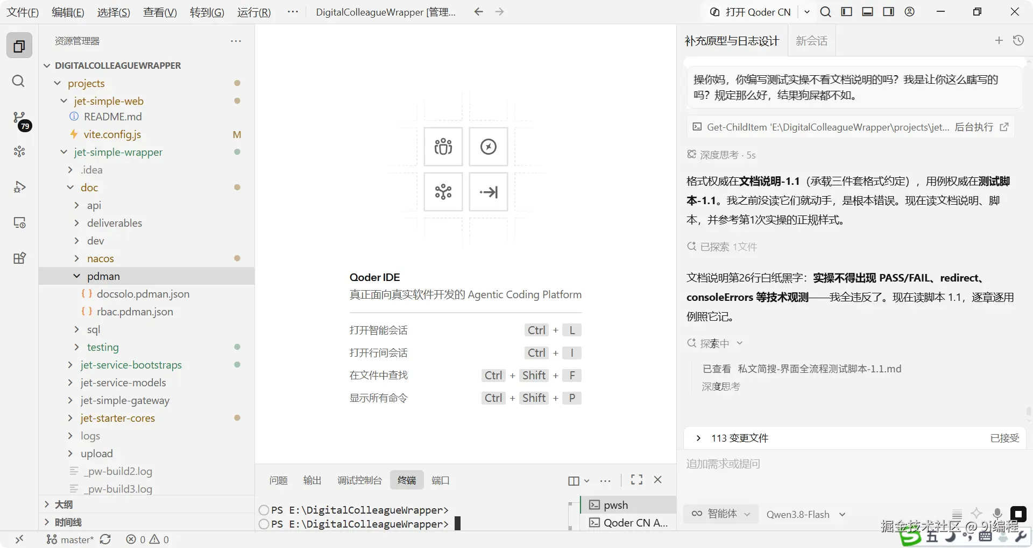Open Remote Explorer in the activity bar
This screenshot has width=1033, height=548.
[19, 222]
